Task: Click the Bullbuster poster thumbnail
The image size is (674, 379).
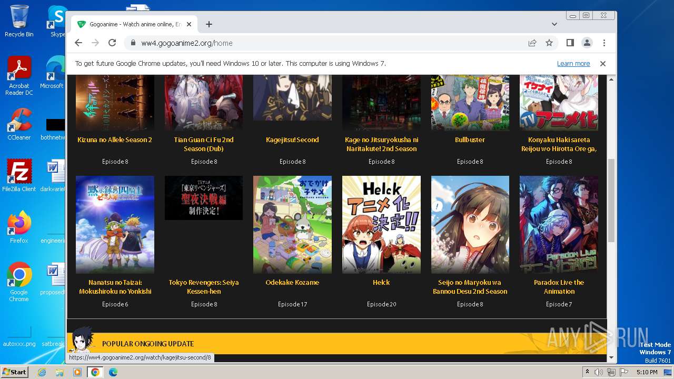Action: tap(470, 103)
